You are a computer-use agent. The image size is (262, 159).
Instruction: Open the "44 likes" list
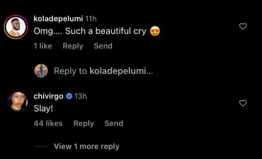pos(48,123)
